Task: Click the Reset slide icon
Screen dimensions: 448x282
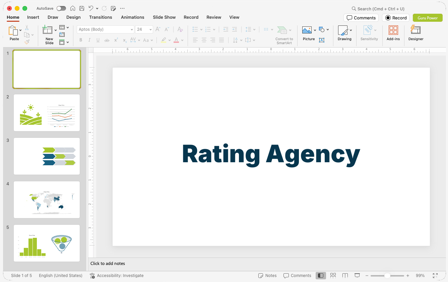Action: [x=62, y=34]
